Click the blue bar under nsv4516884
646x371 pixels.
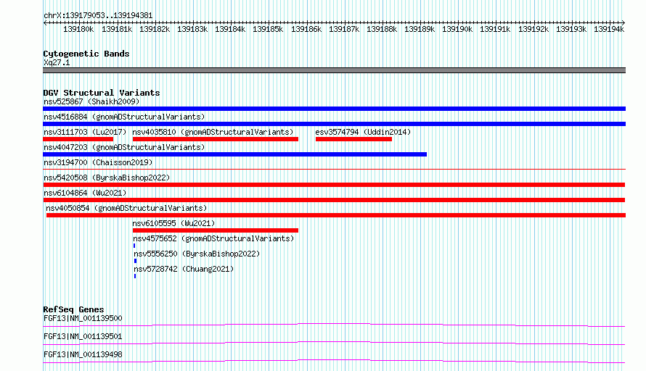pos(334,124)
